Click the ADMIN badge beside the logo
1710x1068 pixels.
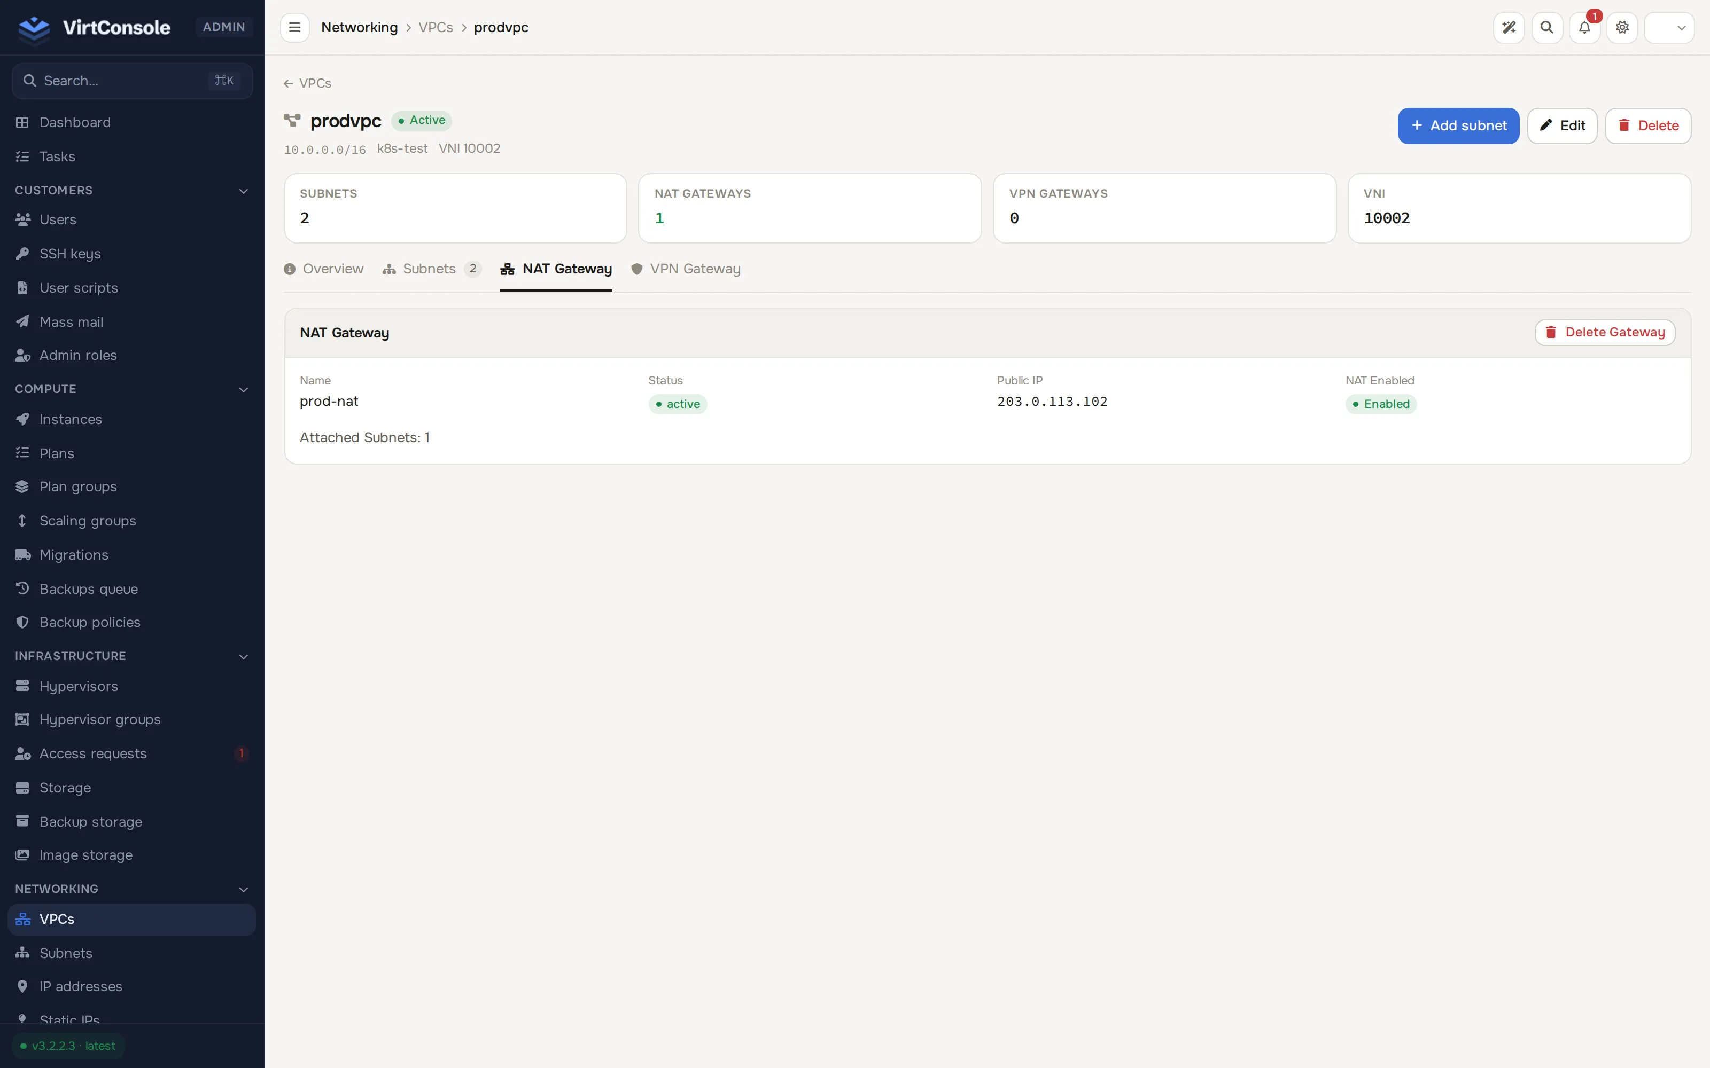224,27
